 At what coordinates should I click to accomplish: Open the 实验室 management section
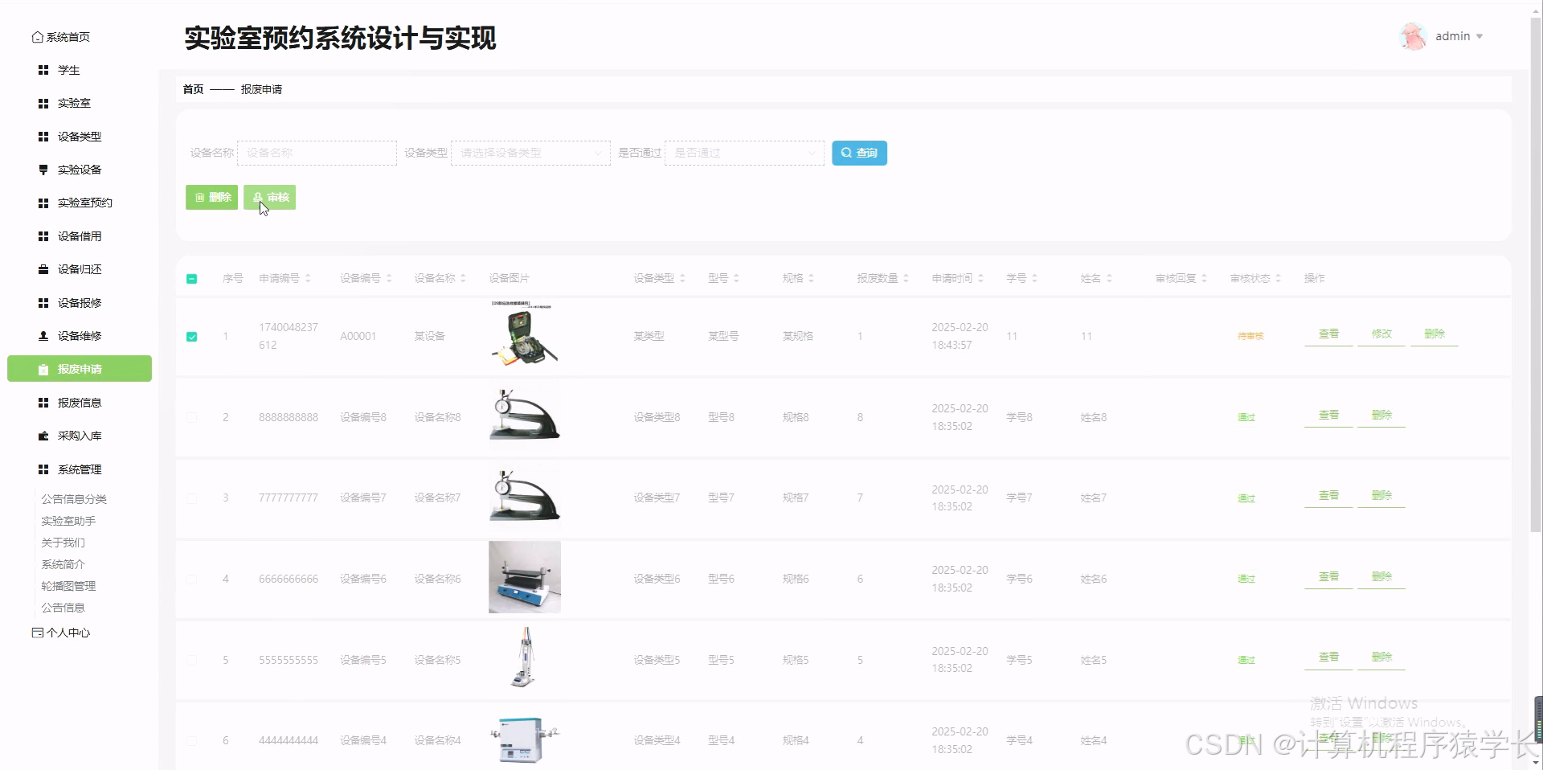coord(43,103)
